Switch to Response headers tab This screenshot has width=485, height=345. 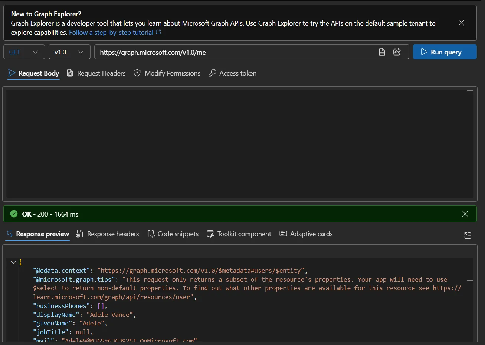pyautogui.click(x=108, y=234)
